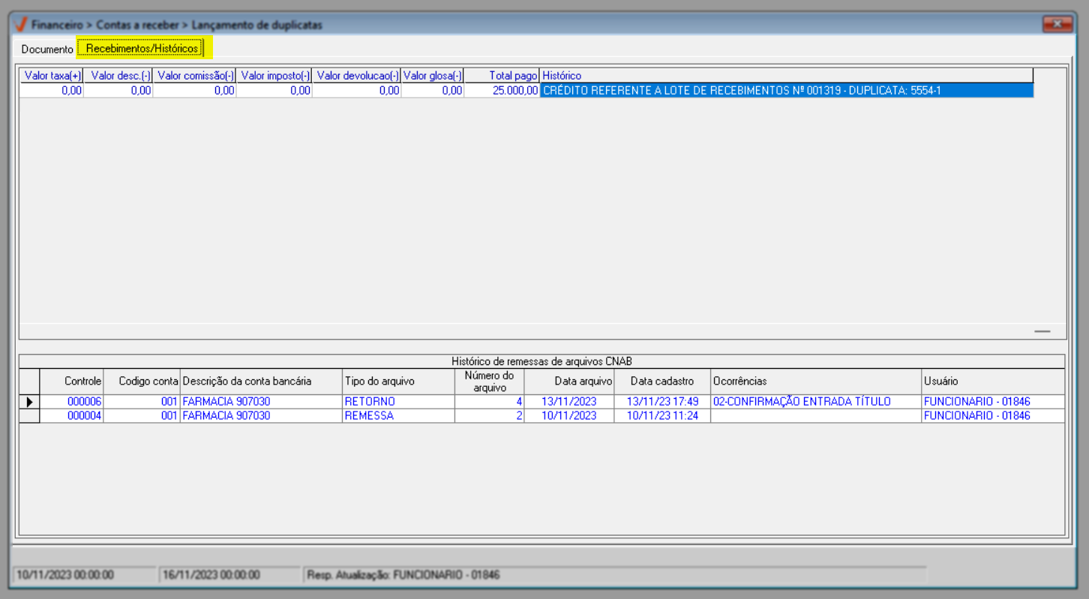This screenshot has width=1089, height=599.
Task: Click the Histórico de remessas de arquivos CNAB title
Action: pyautogui.click(x=541, y=361)
